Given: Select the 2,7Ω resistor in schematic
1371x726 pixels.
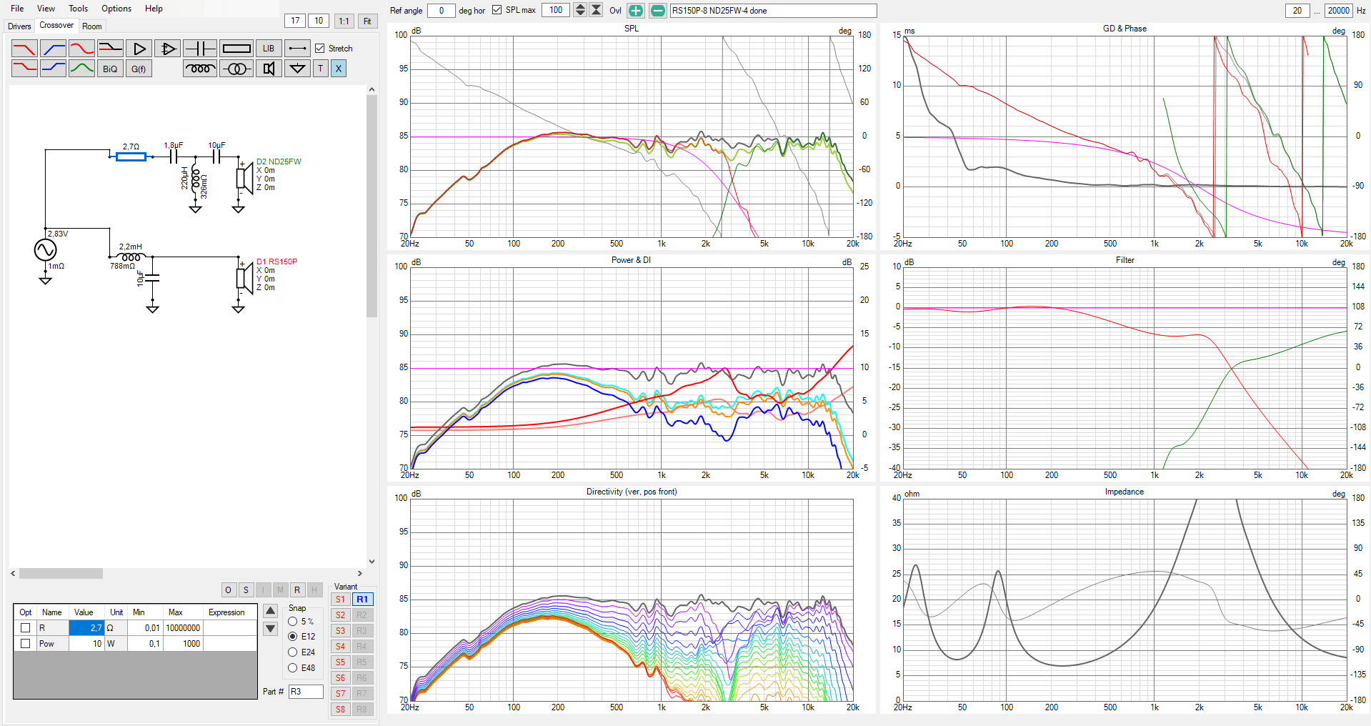Looking at the screenshot, I should point(131,156).
